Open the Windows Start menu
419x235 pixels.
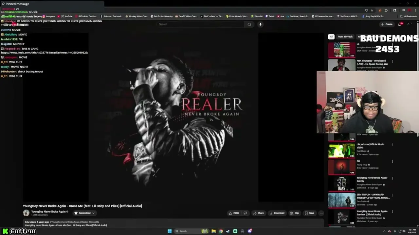pos(170,231)
